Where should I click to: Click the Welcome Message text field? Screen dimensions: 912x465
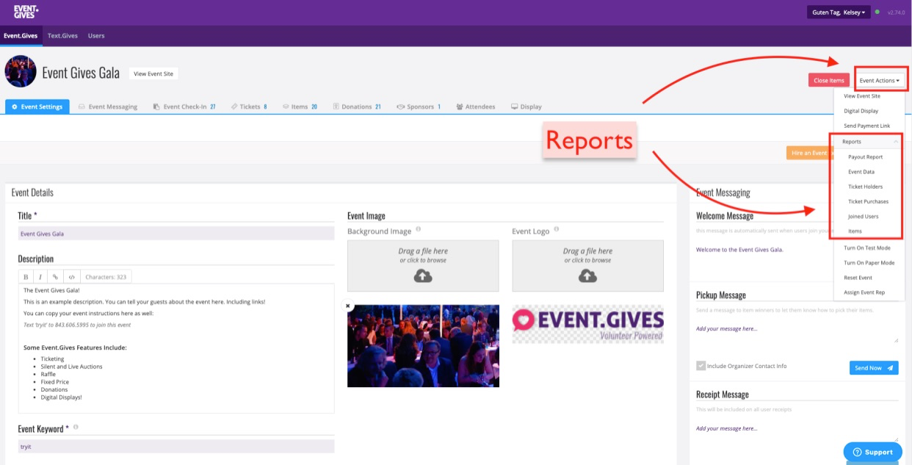(x=797, y=250)
